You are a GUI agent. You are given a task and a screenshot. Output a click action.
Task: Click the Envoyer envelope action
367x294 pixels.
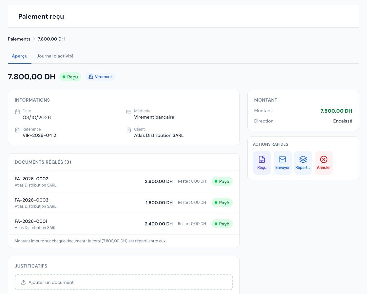click(282, 163)
